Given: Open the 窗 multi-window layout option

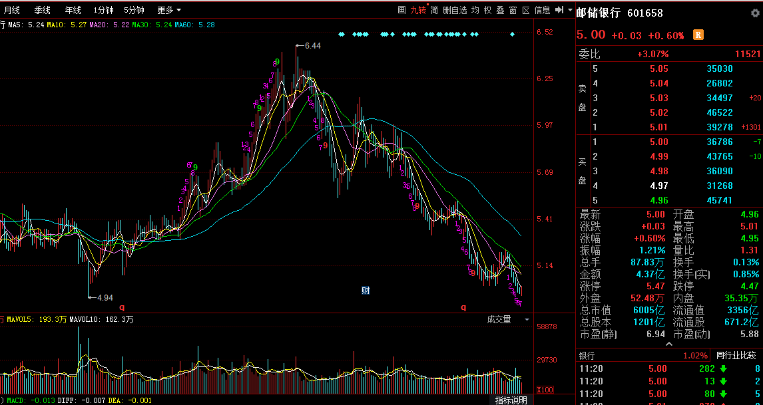Looking at the screenshot, I should click(x=513, y=10).
